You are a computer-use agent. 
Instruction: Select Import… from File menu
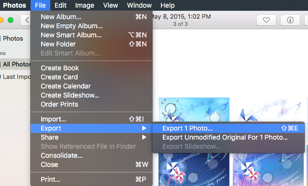91,119
